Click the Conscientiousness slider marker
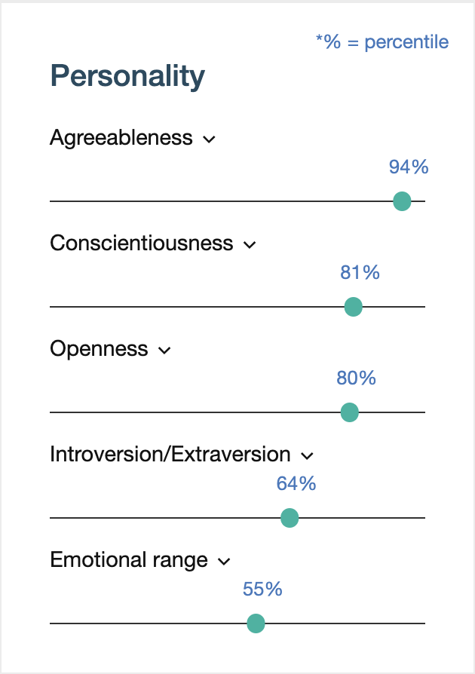 click(x=353, y=307)
